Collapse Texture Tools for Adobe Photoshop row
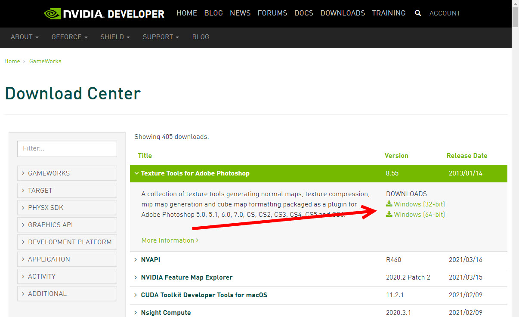This screenshot has height=317, width=519. coord(318,173)
